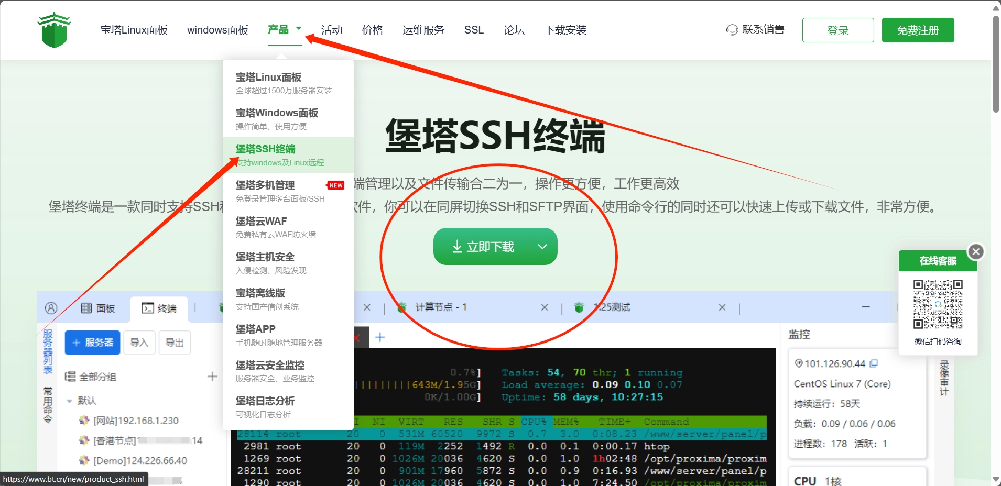Switch to the 面板 tab
1001x486 pixels.
click(x=98, y=308)
